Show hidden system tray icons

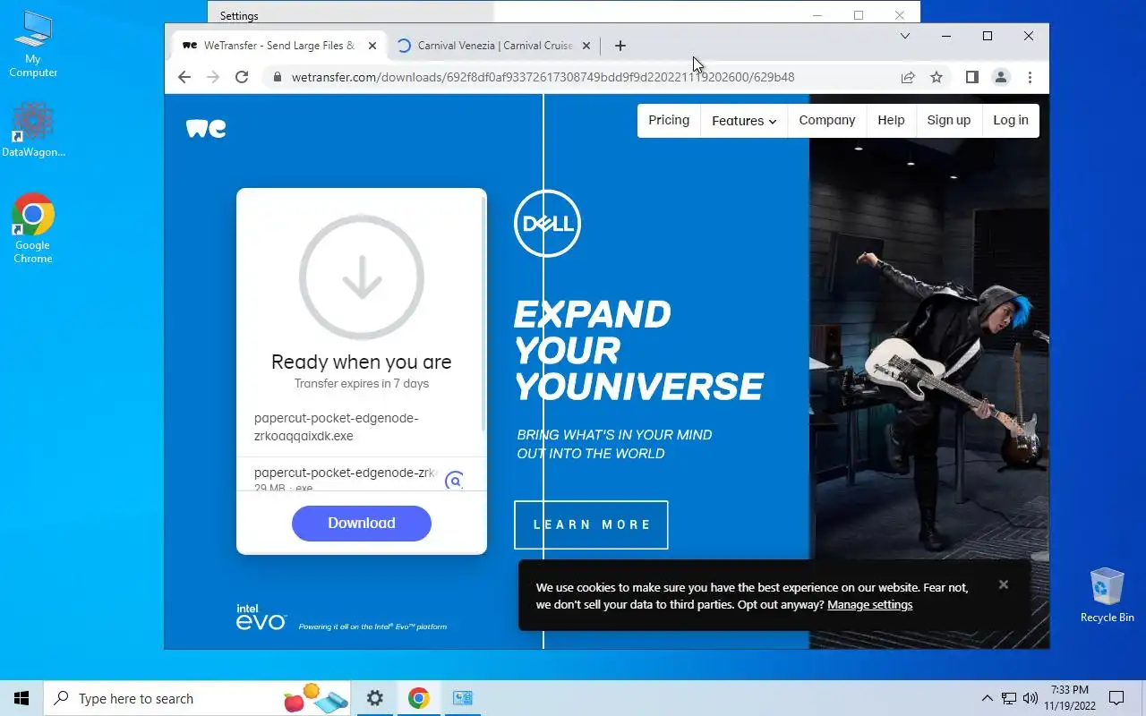tap(988, 698)
